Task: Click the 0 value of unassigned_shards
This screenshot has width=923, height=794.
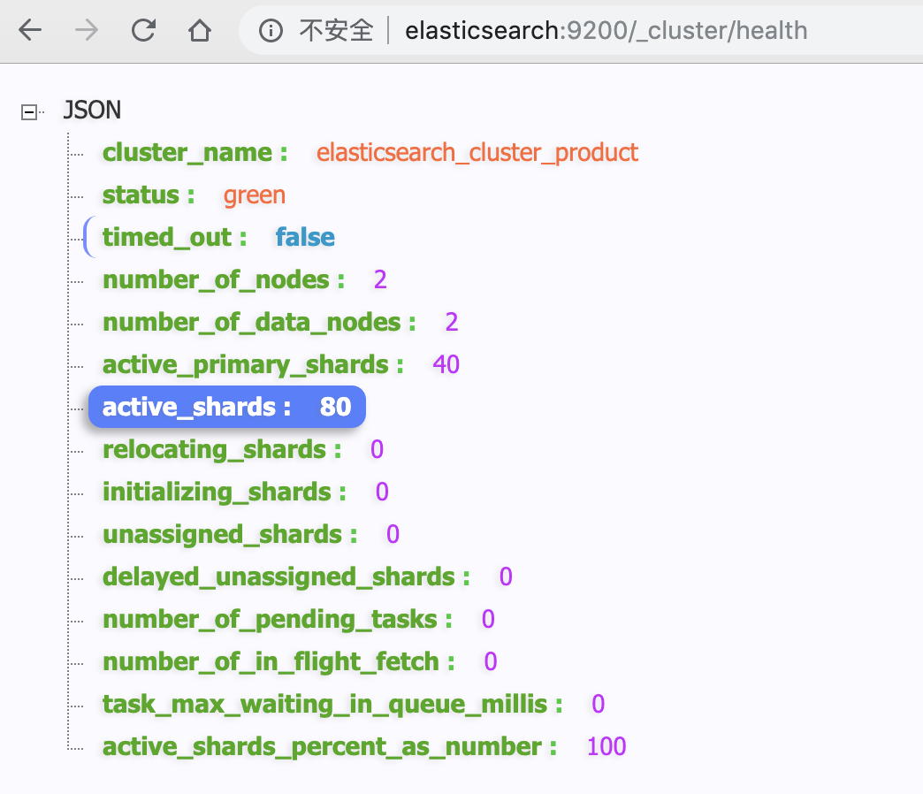Action: 393,534
